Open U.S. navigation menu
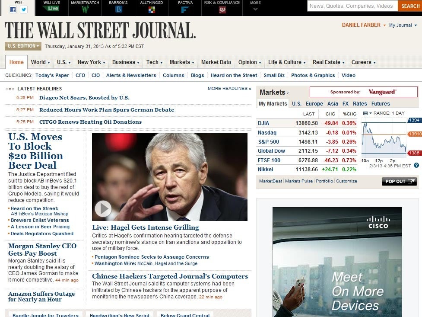The height and width of the screenshot is (317, 422). coord(64,62)
